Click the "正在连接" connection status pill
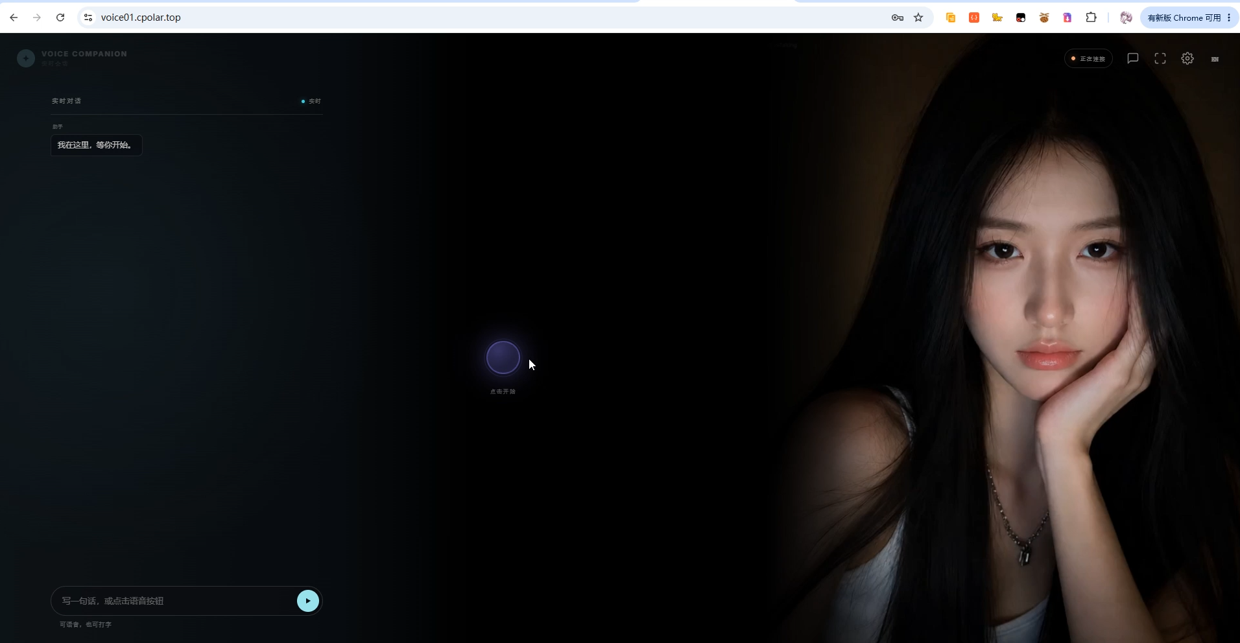The image size is (1240, 643). click(x=1088, y=58)
